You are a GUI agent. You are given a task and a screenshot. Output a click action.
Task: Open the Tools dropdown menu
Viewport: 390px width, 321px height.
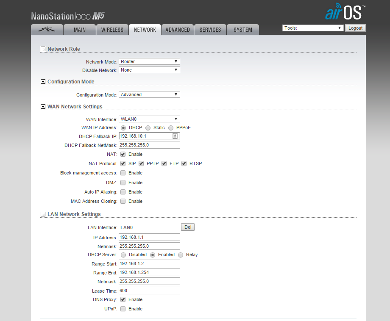(x=313, y=28)
